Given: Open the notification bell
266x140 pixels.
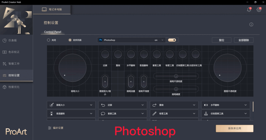Looking at the screenshot, I should pos(249,10).
